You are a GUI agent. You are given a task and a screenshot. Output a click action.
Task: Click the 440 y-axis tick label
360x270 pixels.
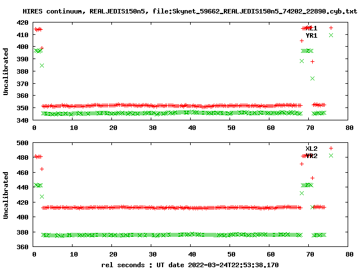pyautogui.click(x=22, y=187)
